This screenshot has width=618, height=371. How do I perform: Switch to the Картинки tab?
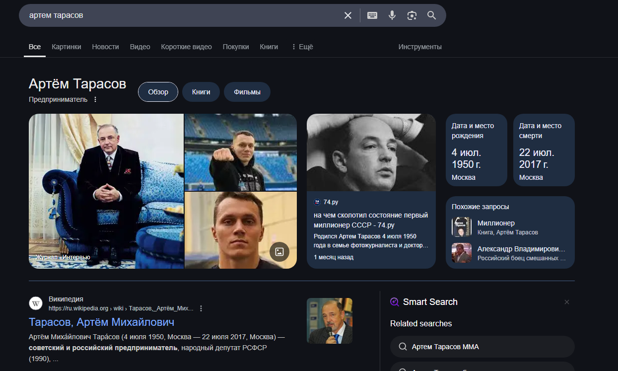pos(67,47)
